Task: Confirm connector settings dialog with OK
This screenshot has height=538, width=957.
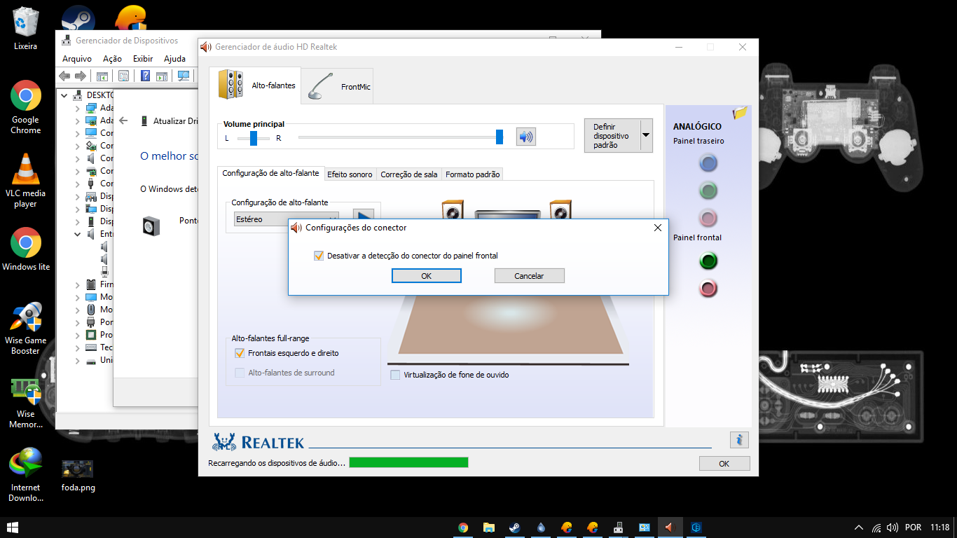Action: [426, 276]
